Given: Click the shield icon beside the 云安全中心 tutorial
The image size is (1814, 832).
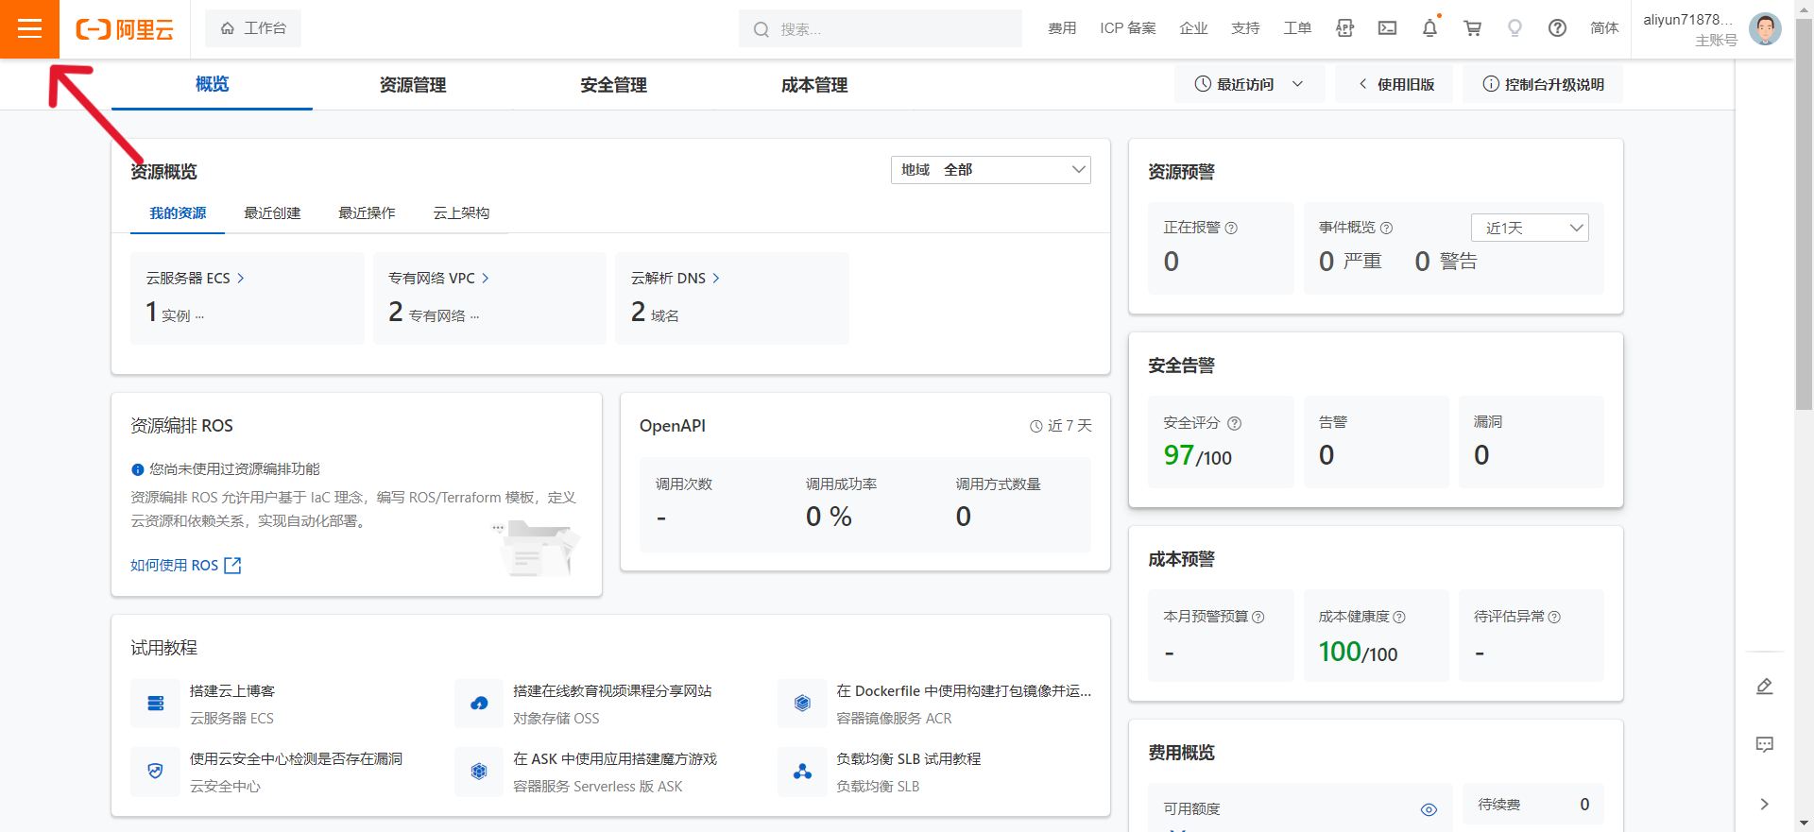Looking at the screenshot, I should pos(156,772).
